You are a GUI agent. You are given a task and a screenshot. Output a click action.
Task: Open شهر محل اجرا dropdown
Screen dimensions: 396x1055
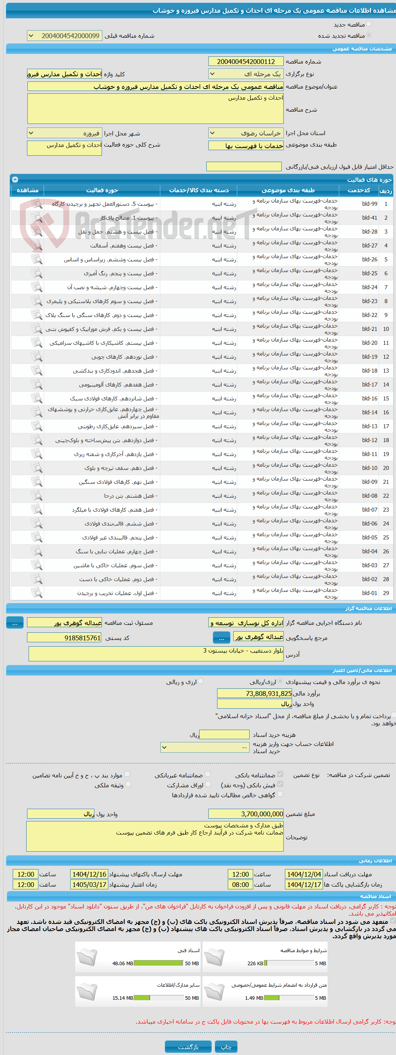pyautogui.click(x=65, y=133)
